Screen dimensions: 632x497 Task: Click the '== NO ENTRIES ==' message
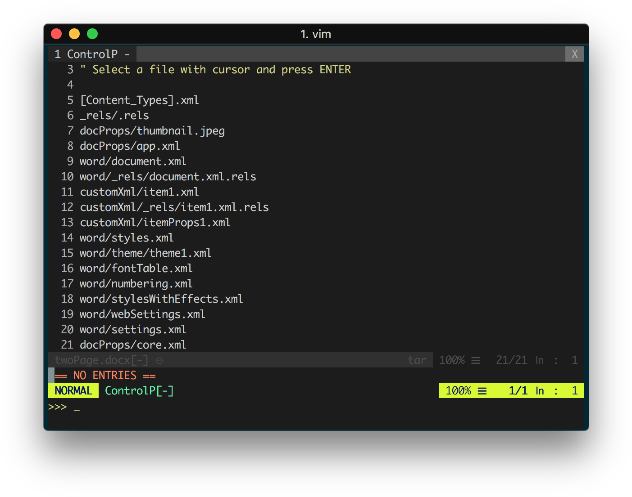click(x=105, y=376)
